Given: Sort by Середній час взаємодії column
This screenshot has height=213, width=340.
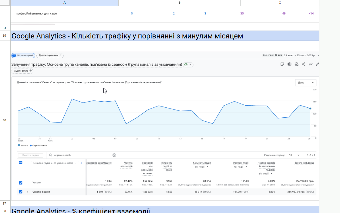Looking at the screenshot, I should [147, 168].
